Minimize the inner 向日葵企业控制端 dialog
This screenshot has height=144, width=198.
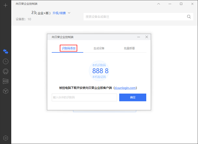[x=139, y=37]
